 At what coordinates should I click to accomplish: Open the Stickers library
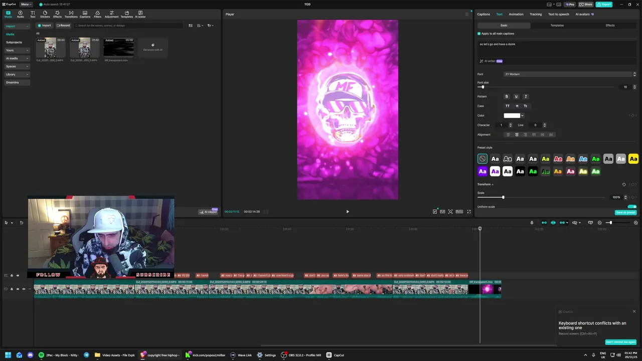[45, 14]
